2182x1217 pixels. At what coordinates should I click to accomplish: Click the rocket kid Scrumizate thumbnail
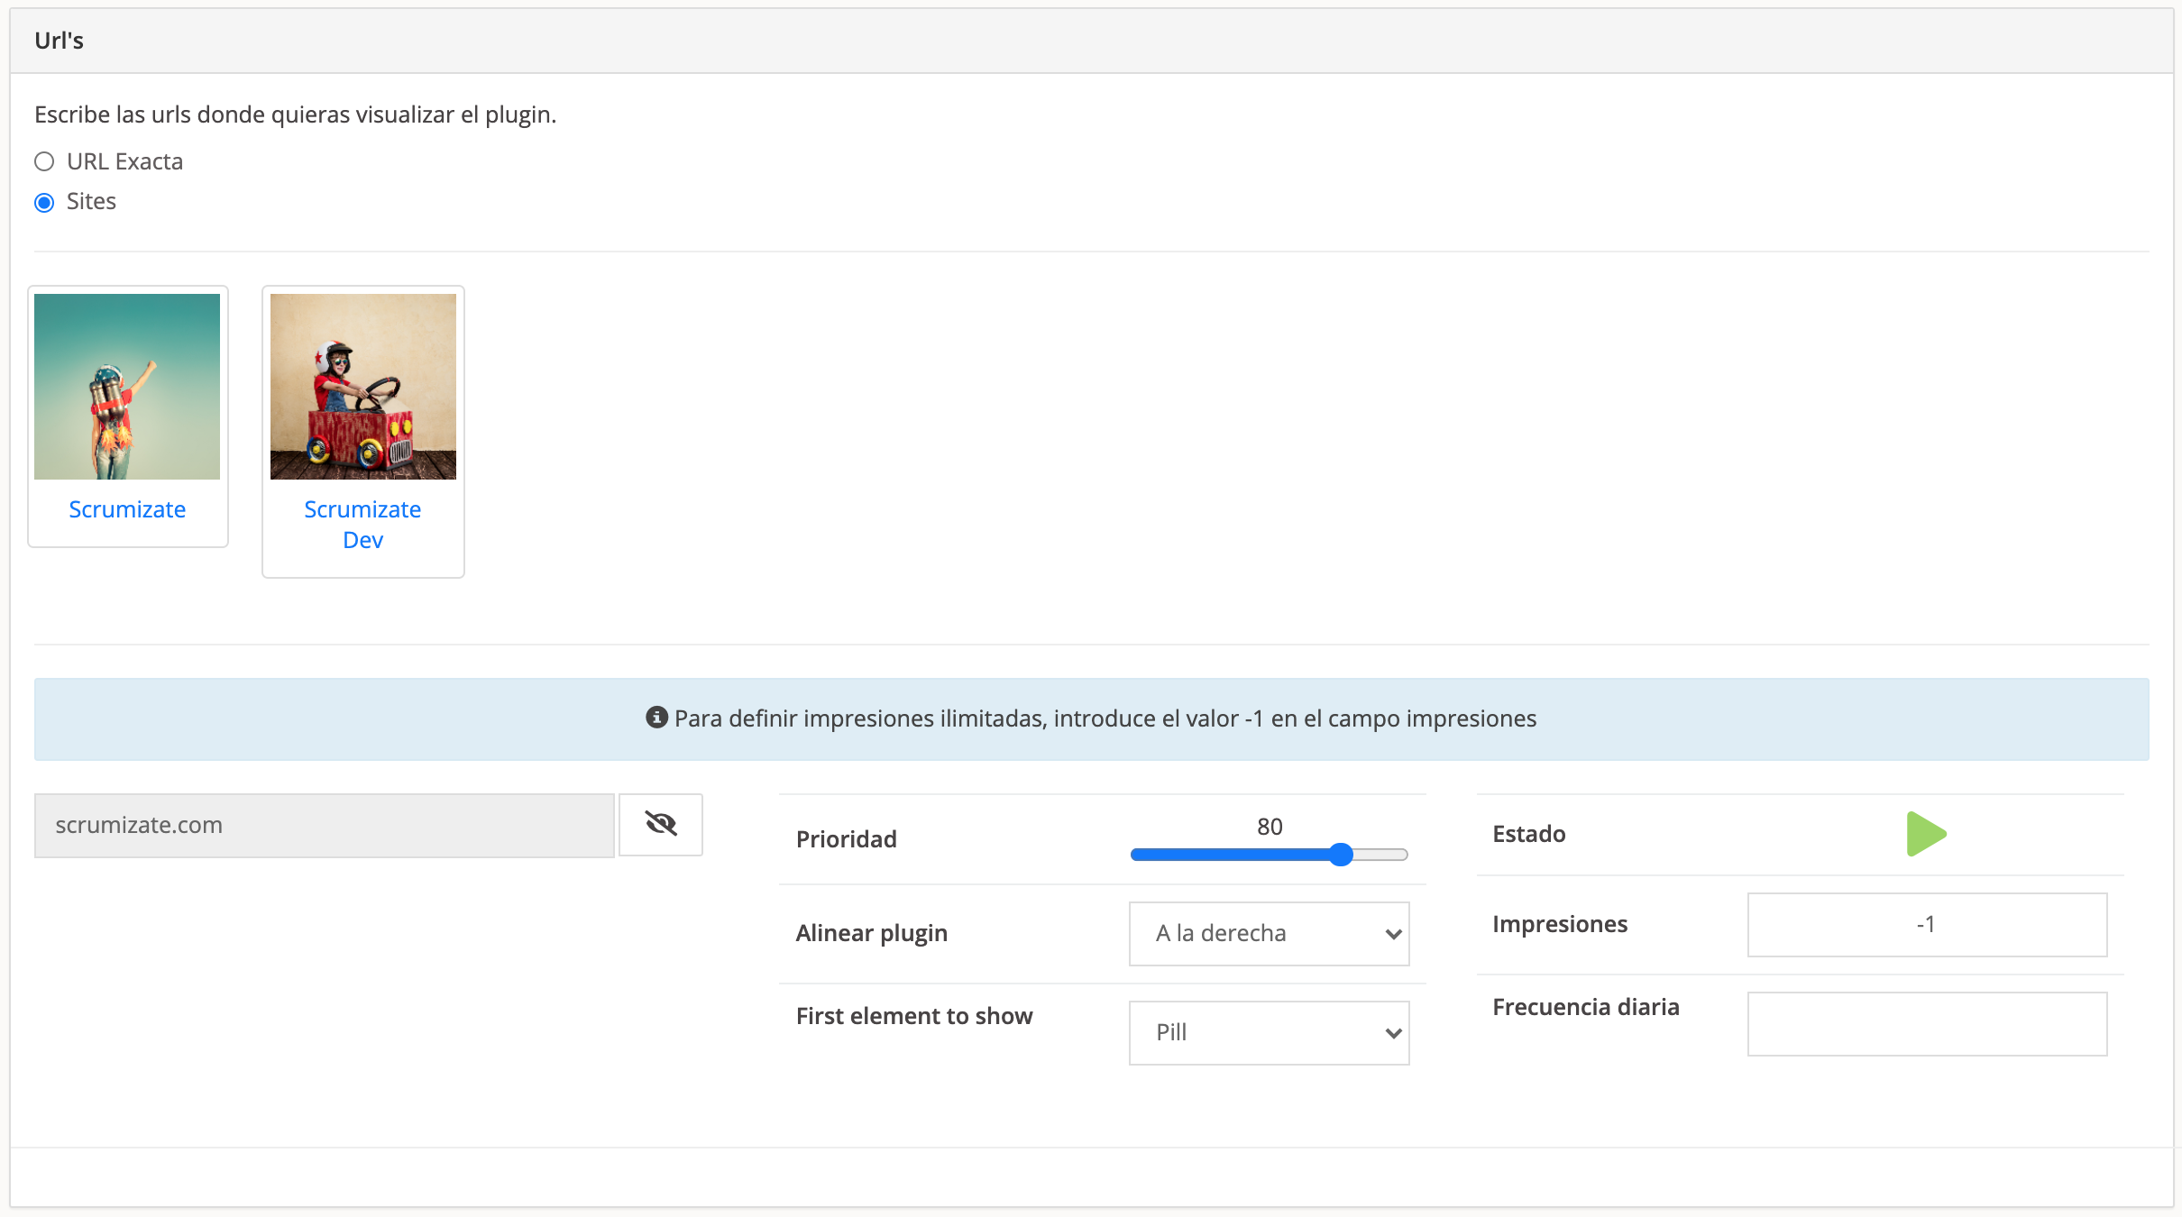pyautogui.click(x=127, y=387)
